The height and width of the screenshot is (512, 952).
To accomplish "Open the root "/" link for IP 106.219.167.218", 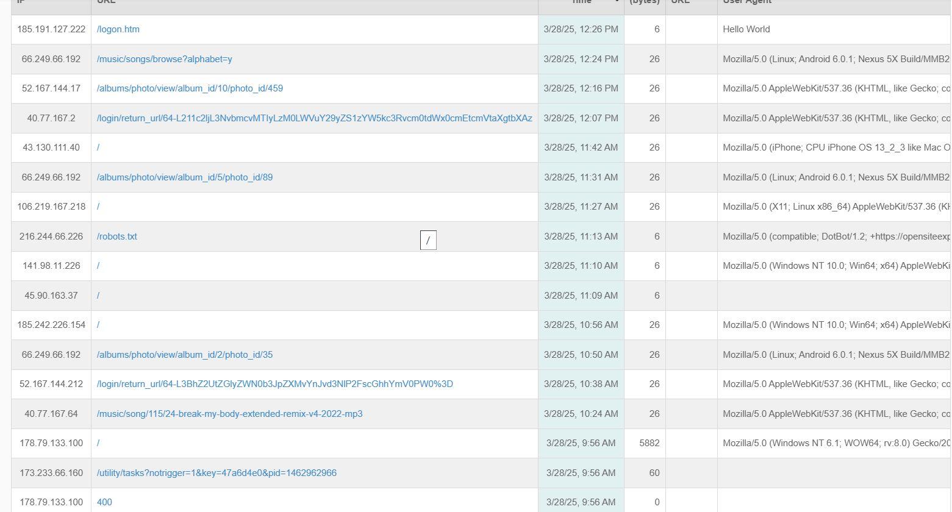I will click(x=98, y=207).
